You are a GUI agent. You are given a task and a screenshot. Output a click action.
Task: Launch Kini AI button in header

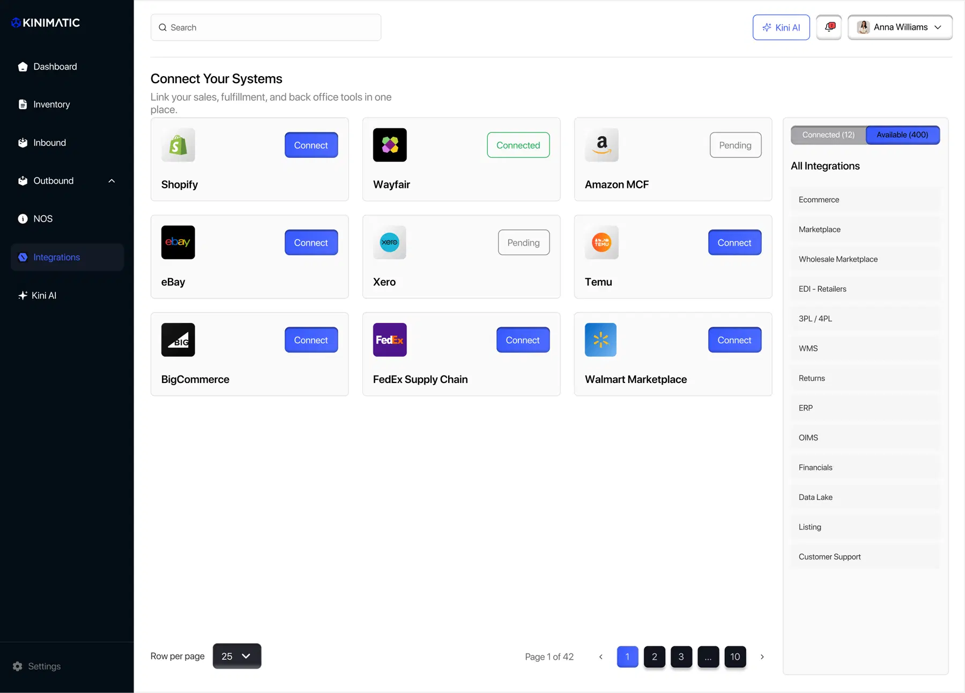coord(781,27)
